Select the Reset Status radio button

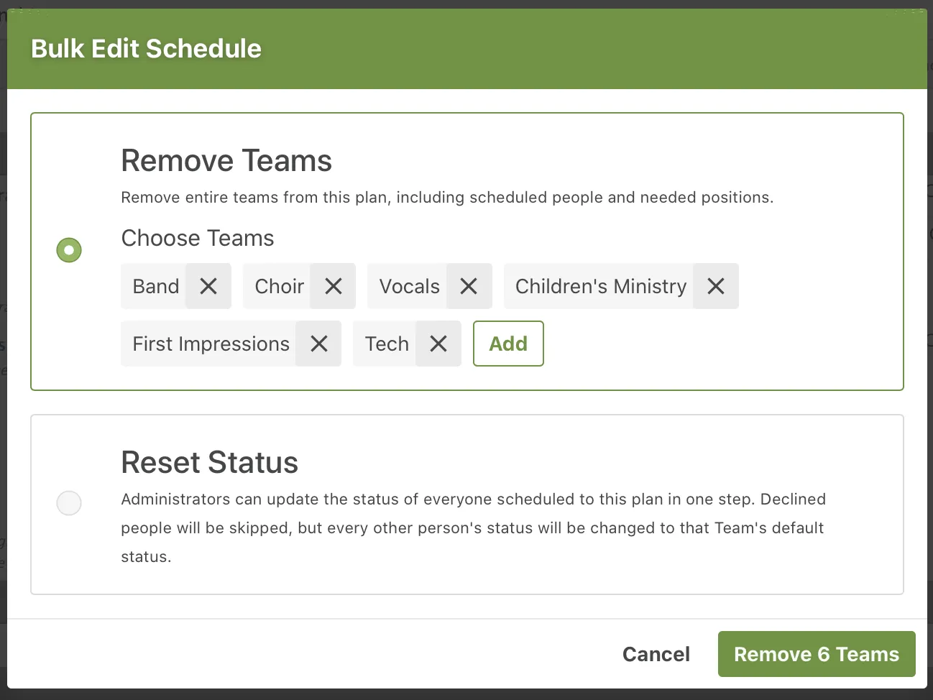tap(68, 503)
